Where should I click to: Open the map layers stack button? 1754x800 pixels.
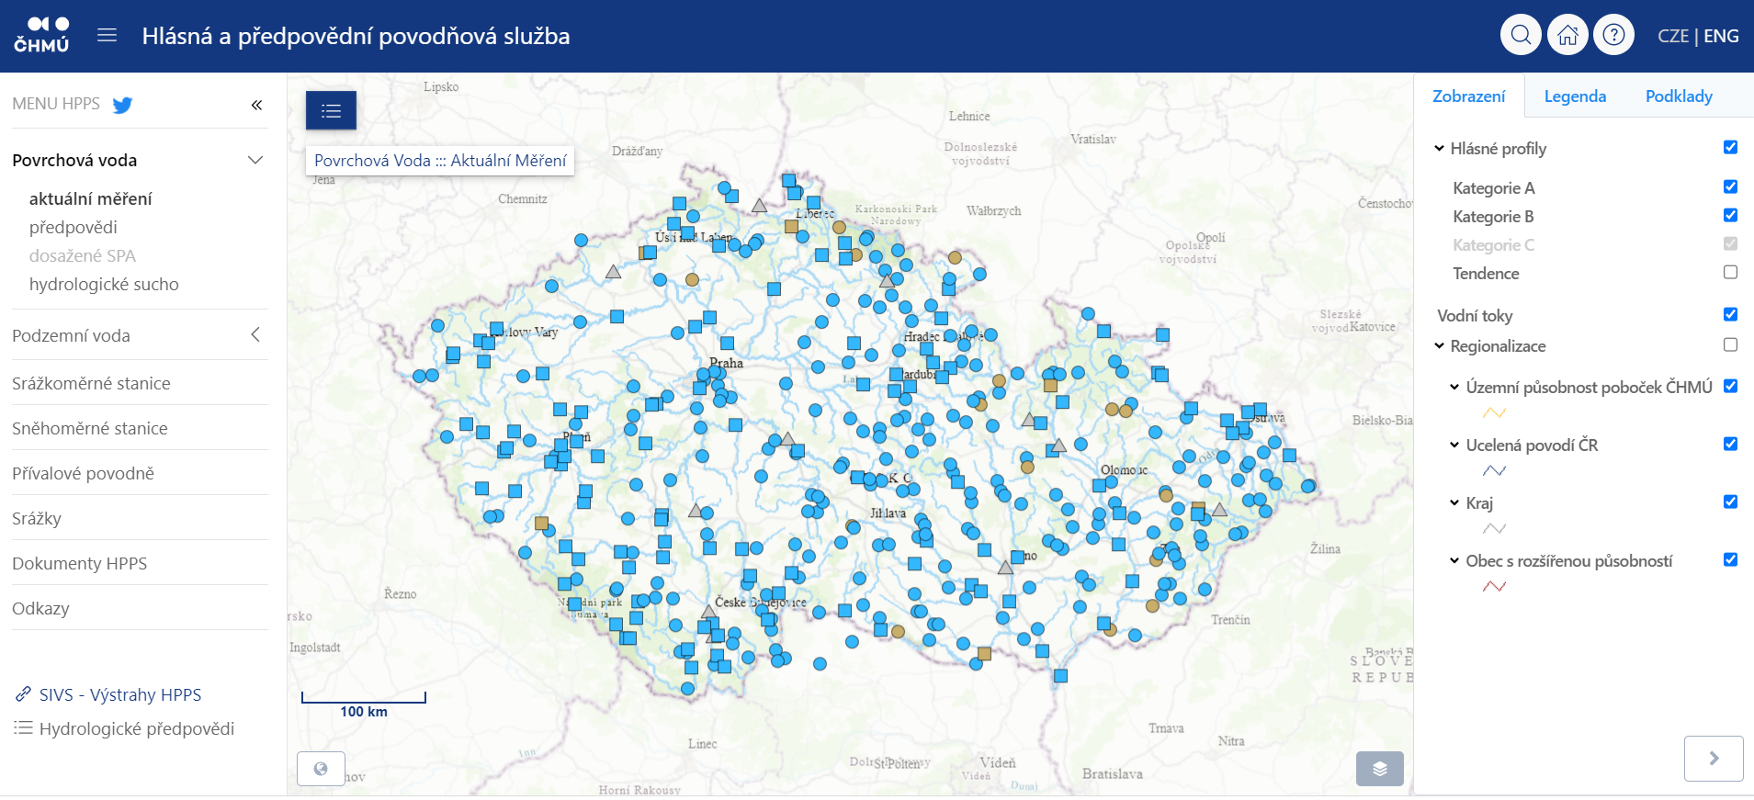point(1379,769)
